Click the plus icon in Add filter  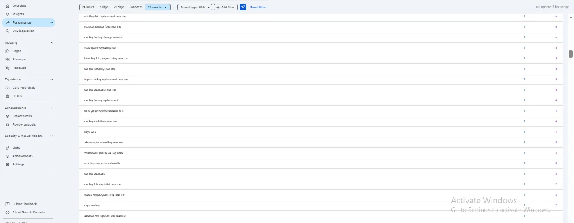pyautogui.click(x=218, y=7)
